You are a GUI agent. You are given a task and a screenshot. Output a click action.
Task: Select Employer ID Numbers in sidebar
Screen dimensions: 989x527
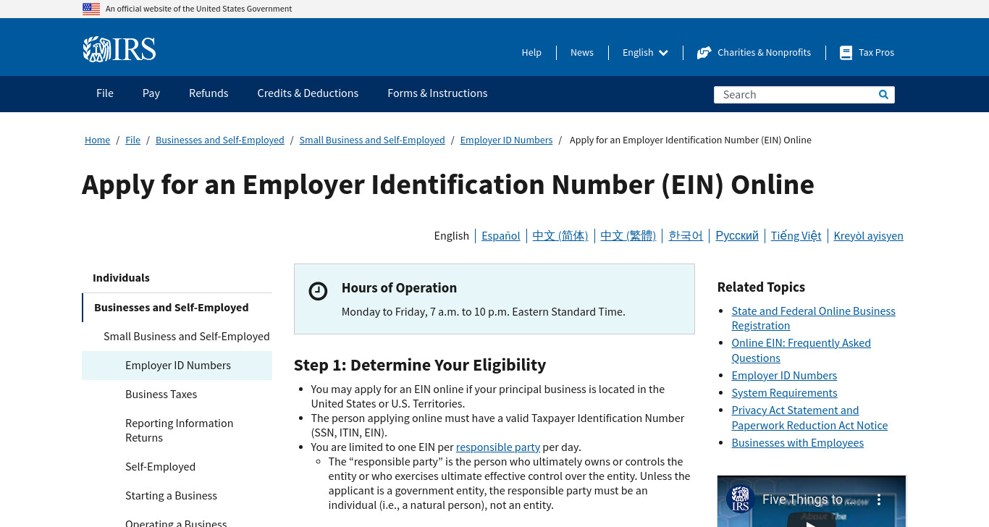[178, 366]
